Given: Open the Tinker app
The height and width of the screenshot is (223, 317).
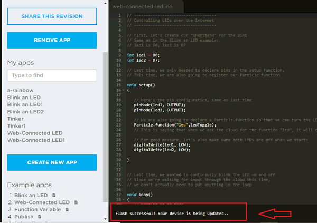Looking at the screenshot, I should click(15, 119).
